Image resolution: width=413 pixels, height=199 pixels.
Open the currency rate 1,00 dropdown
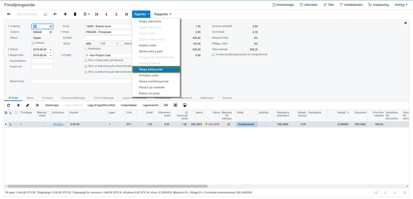pos(117,44)
